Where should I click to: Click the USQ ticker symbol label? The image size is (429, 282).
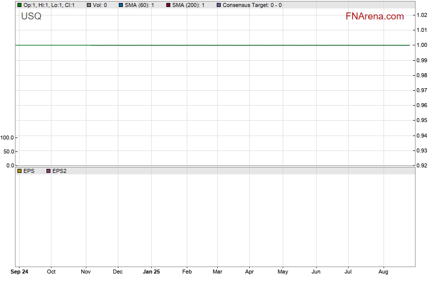click(x=31, y=16)
